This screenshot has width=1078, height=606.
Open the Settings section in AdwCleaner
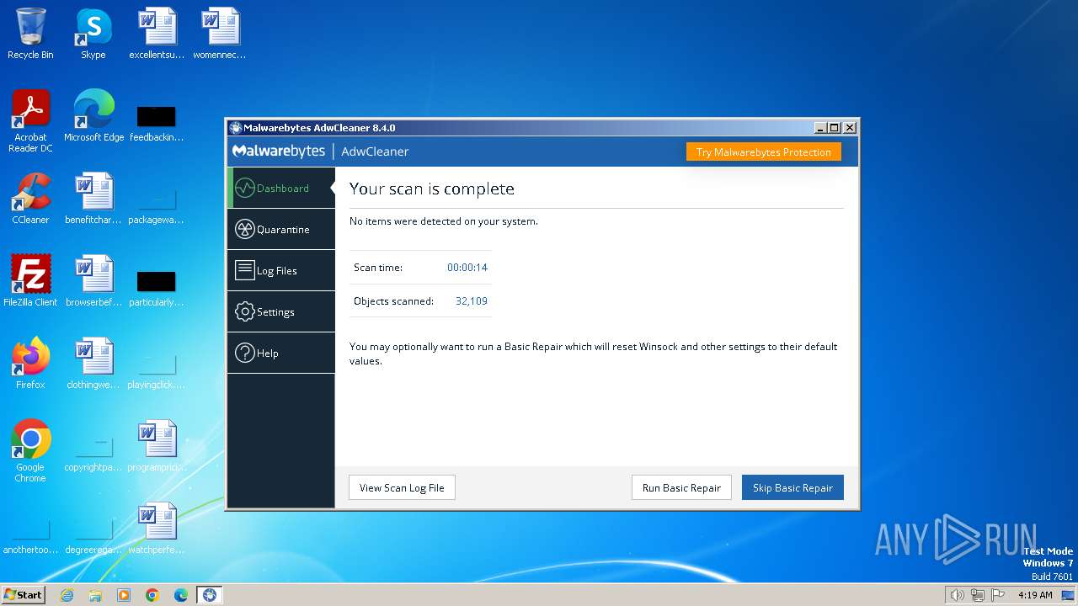tap(281, 311)
